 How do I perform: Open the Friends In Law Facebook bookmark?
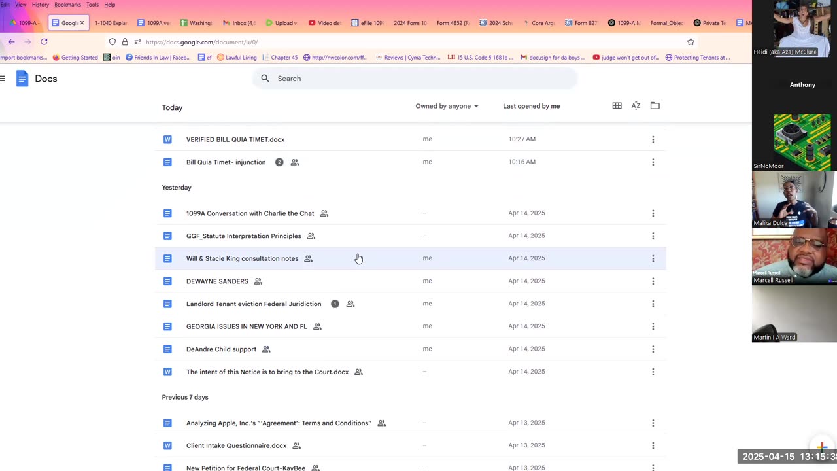pos(158,58)
